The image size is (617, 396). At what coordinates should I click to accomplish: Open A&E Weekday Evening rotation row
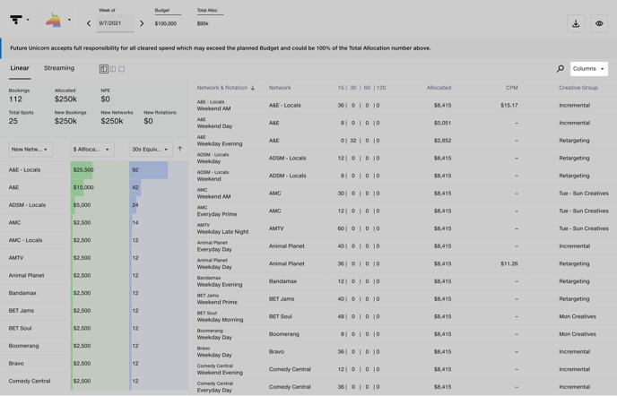403,141
